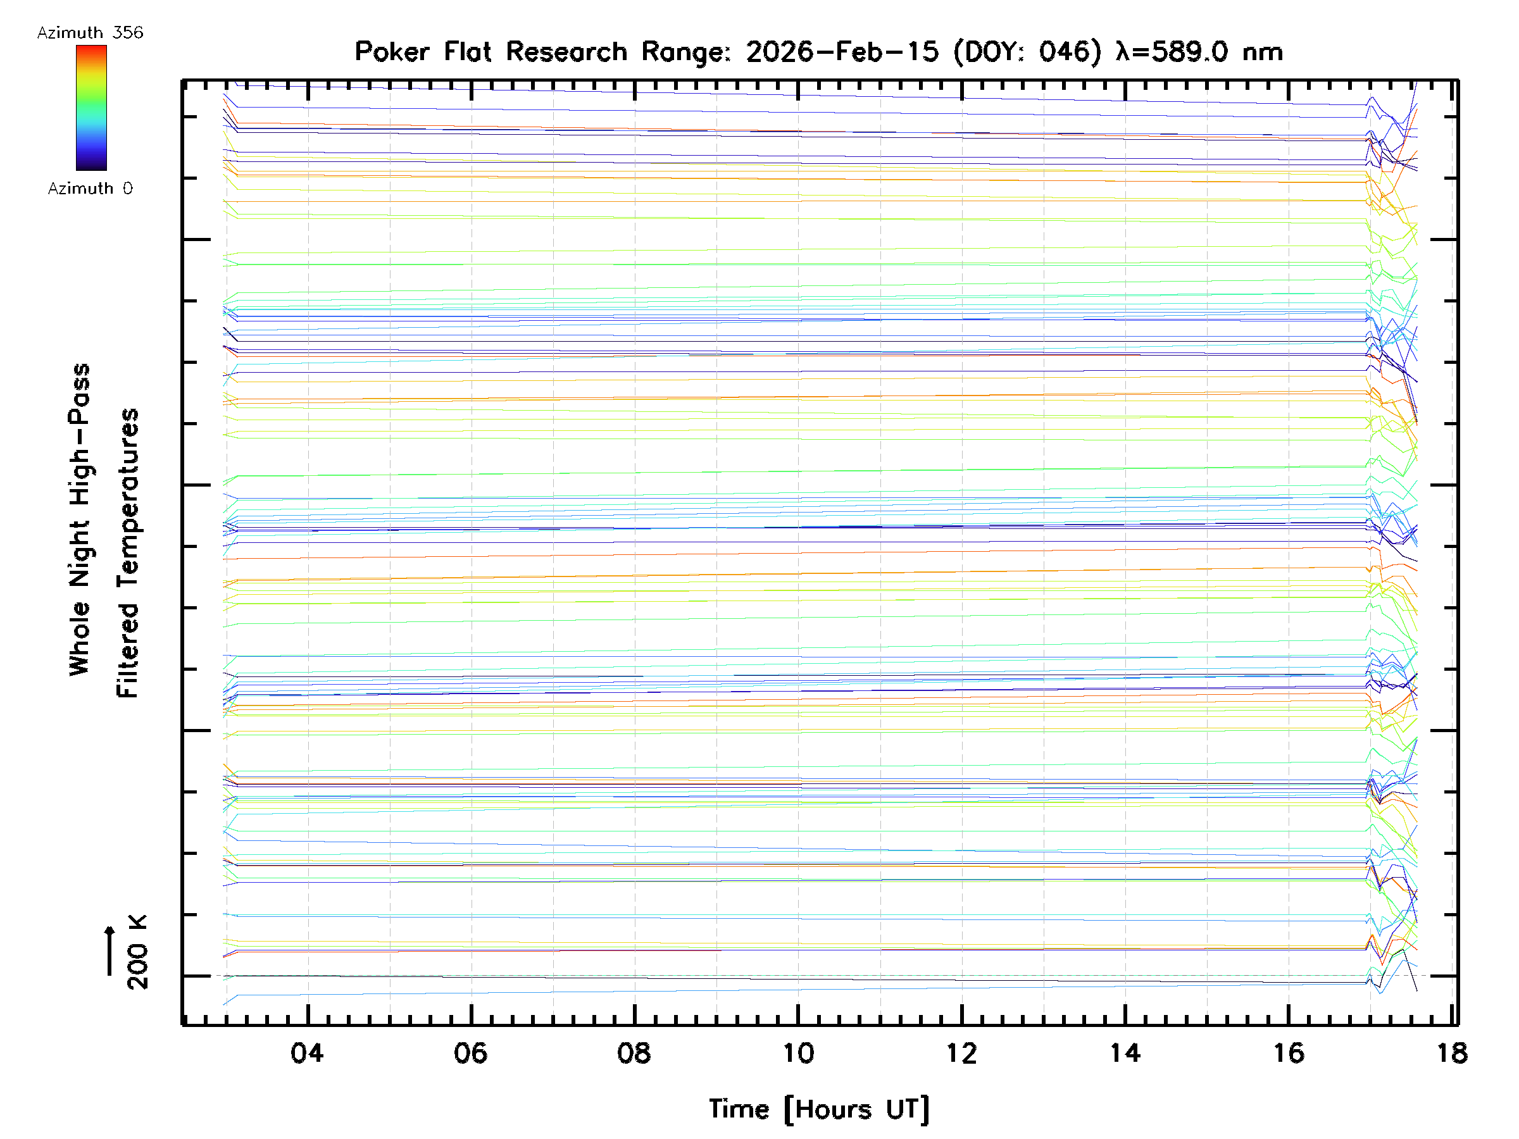Click the 200 K scale arrow
Viewport: 1519px width, 1139px height.
(110, 950)
